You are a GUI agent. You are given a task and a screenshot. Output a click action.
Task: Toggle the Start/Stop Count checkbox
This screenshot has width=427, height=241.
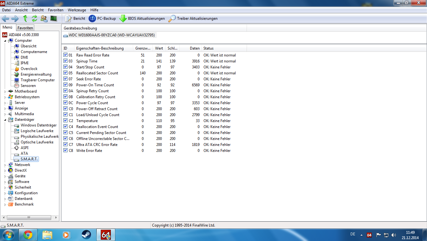tap(65, 67)
